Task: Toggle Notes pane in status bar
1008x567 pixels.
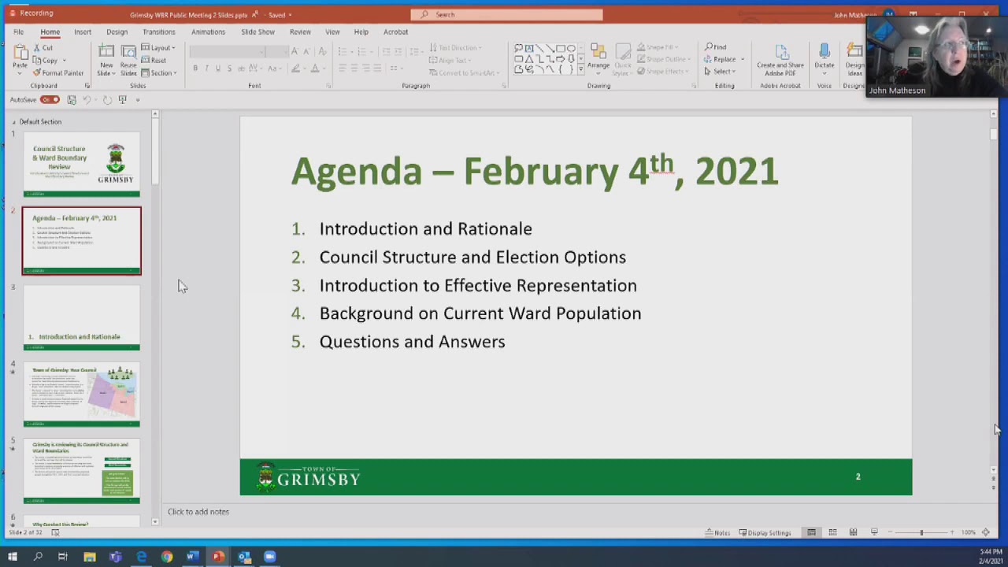Action: [717, 533]
